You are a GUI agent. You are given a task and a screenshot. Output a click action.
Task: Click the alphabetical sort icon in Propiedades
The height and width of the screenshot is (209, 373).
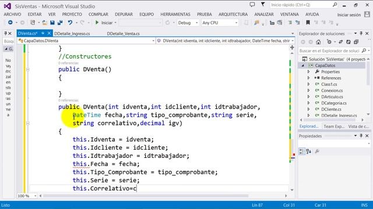pos(309,151)
